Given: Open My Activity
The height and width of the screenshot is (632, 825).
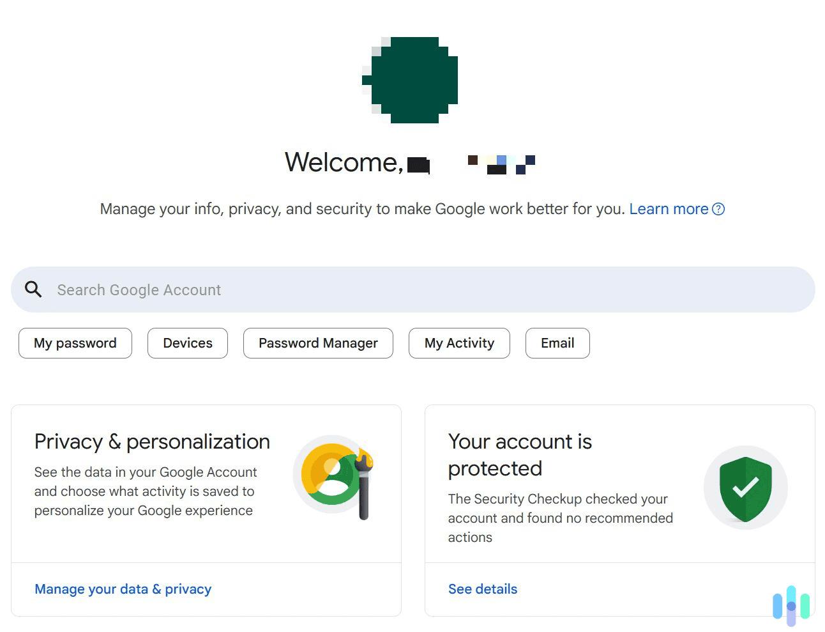Looking at the screenshot, I should (459, 343).
